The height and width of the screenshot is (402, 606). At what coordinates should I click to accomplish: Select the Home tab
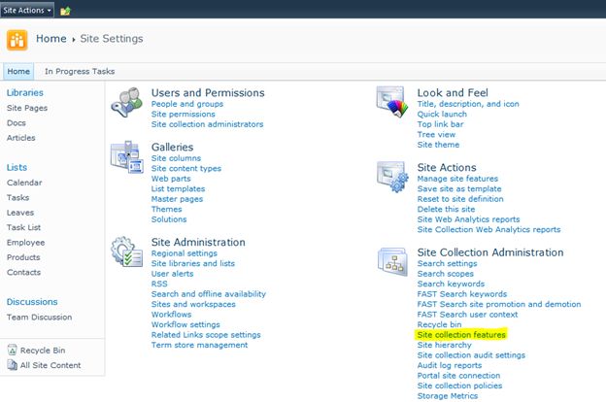coord(18,71)
